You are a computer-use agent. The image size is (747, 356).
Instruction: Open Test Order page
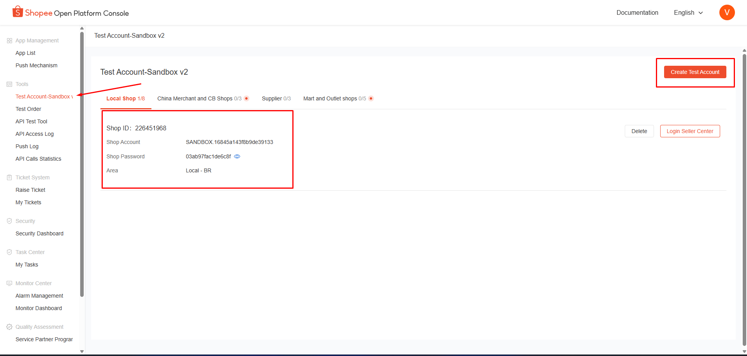coord(28,109)
